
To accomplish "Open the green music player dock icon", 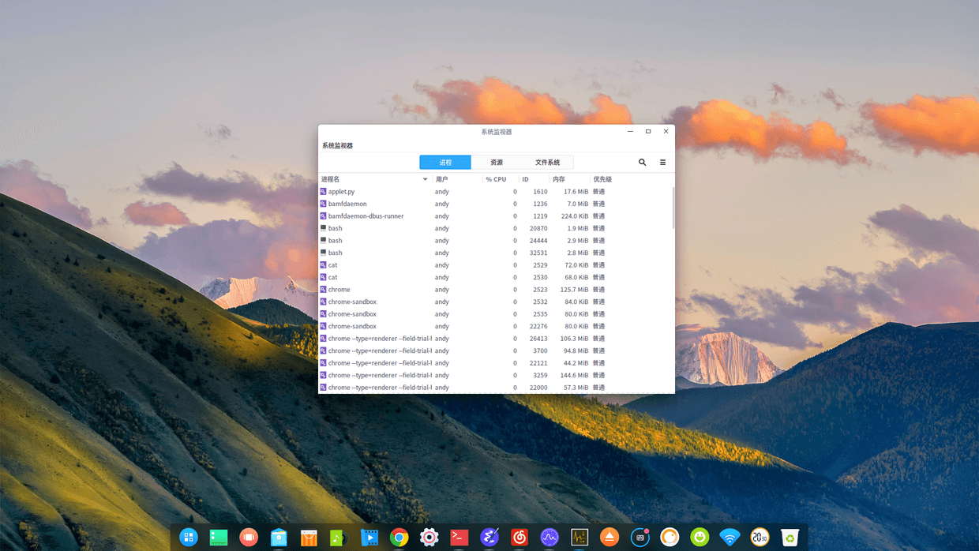I will tap(339, 538).
